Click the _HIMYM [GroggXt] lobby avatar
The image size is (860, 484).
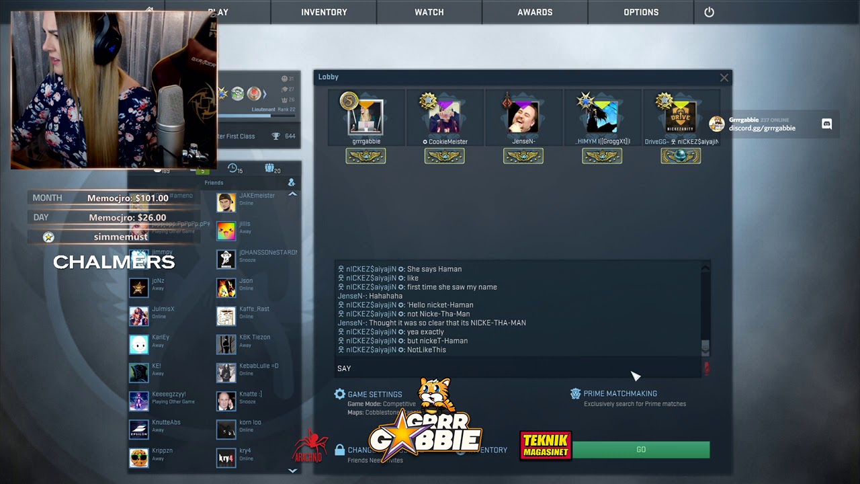601,118
